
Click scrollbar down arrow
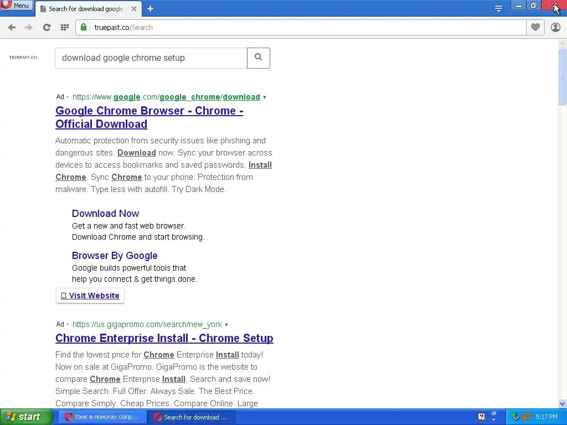[562, 403]
